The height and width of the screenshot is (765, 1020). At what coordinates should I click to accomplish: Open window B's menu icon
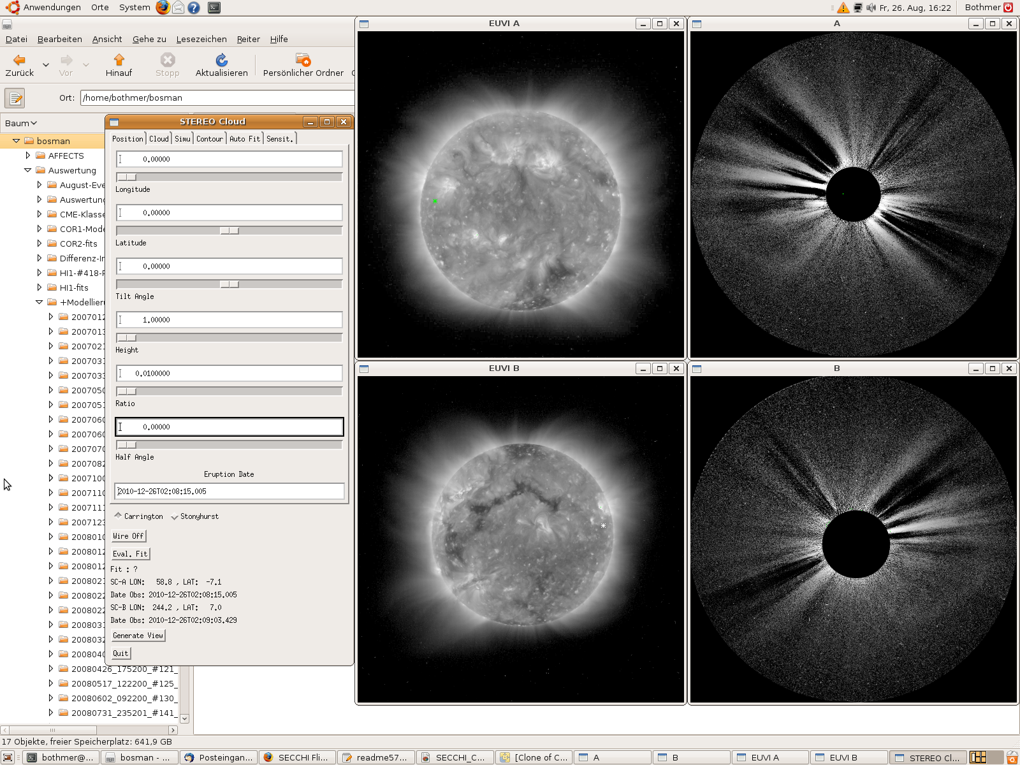697,368
